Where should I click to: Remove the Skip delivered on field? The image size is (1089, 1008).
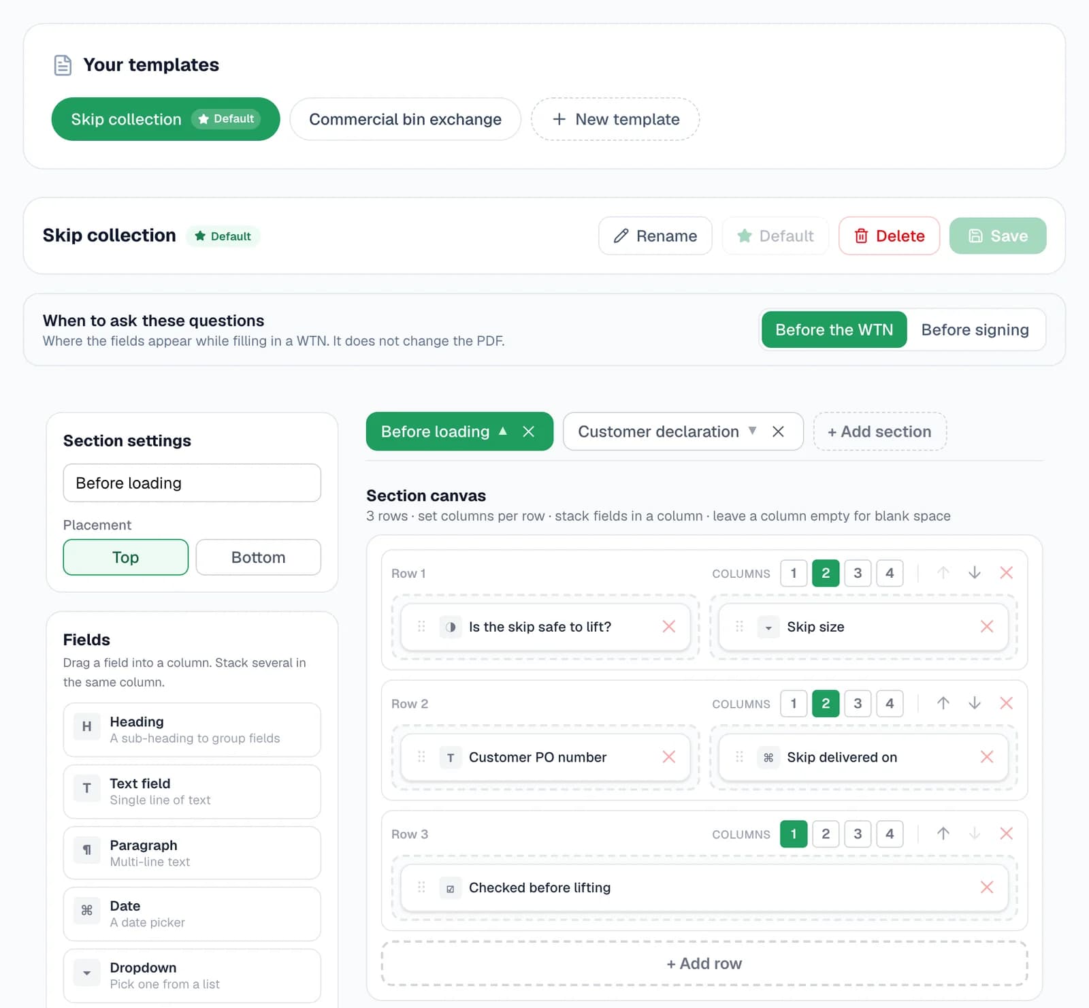986,757
